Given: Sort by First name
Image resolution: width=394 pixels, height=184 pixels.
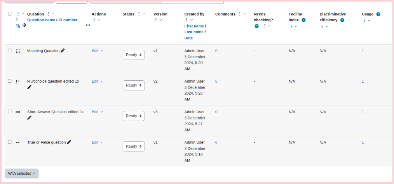Looking at the screenshot, I should (194, 26).
